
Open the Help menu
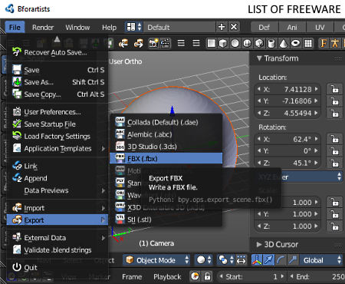(109, 28)
